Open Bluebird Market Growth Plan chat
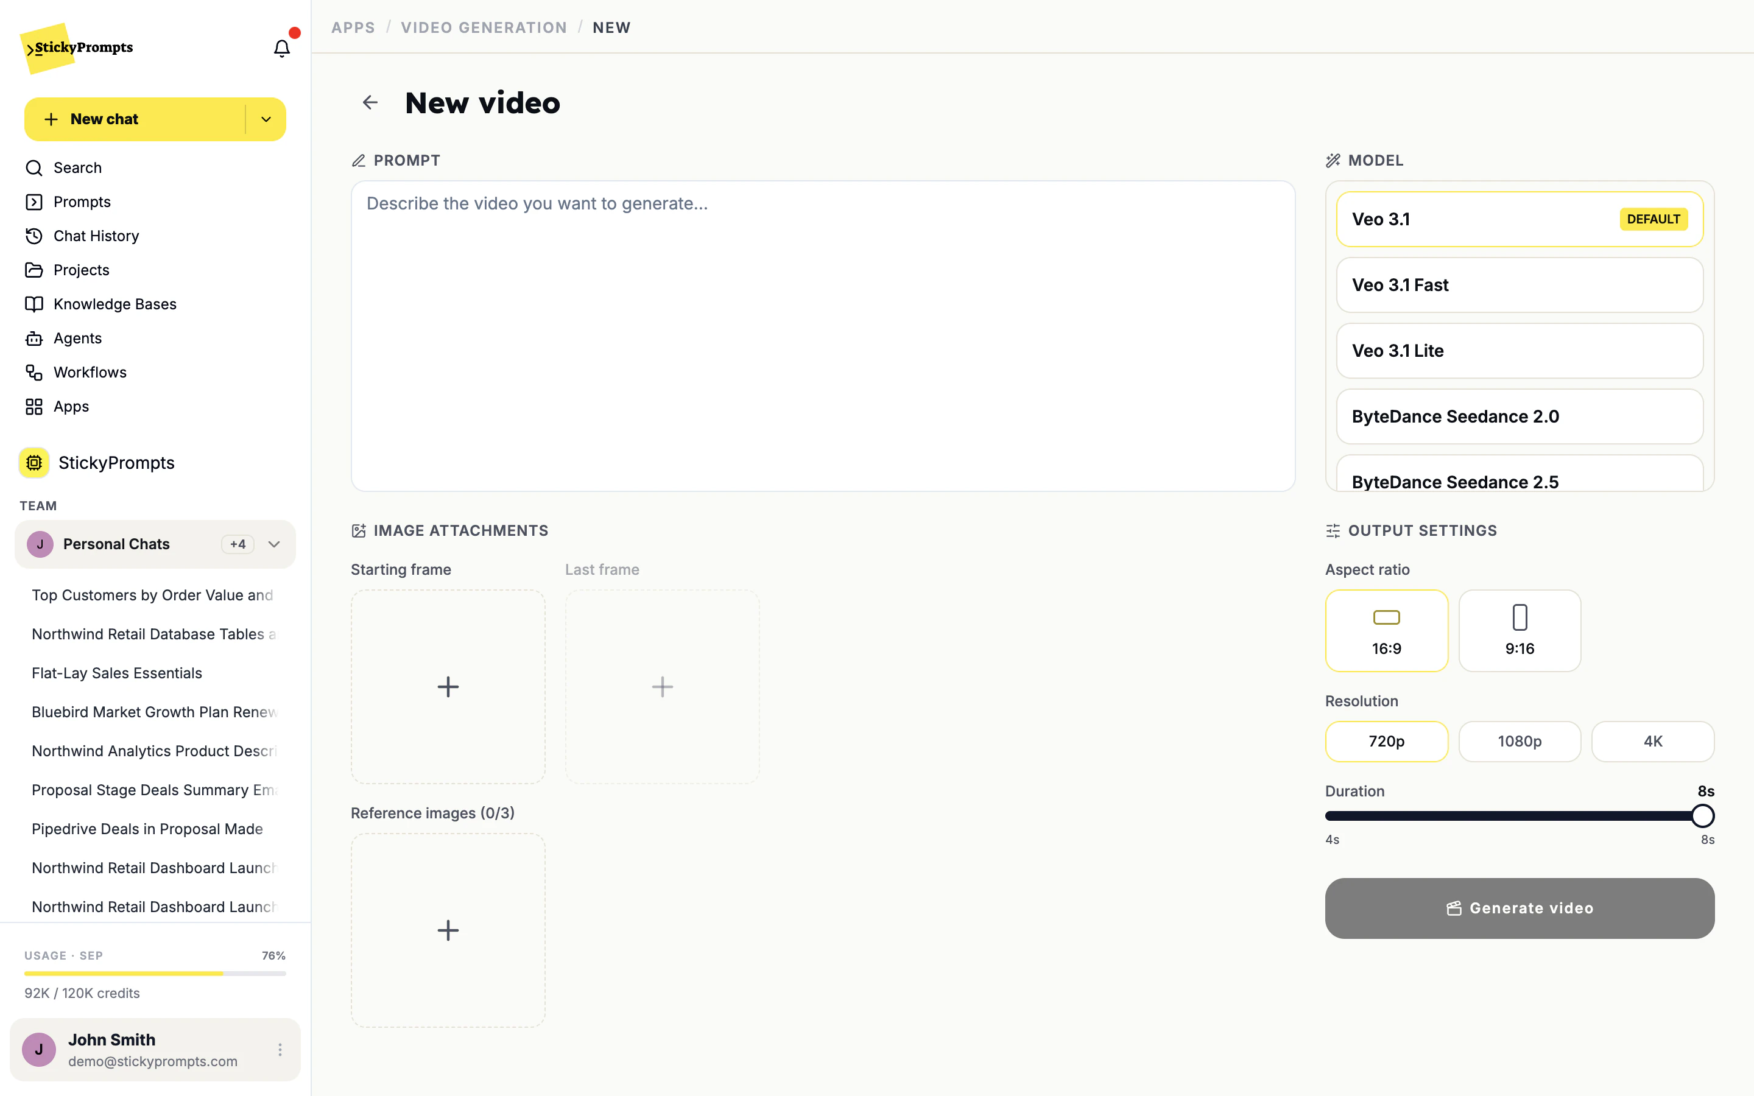The width and height of the screenshot is (1754, 1096). click(x=154, y=712)
